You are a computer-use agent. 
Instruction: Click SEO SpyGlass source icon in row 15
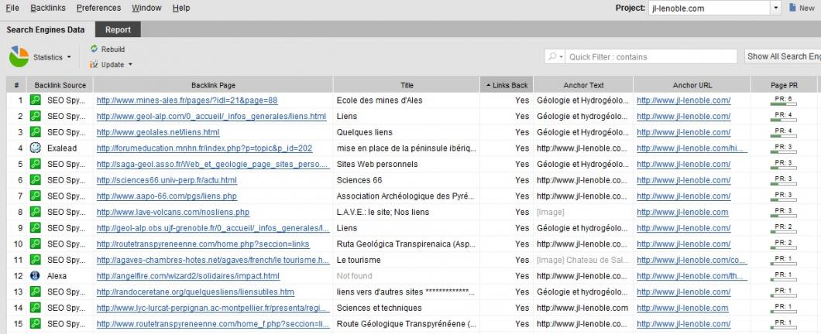point(35,323)
